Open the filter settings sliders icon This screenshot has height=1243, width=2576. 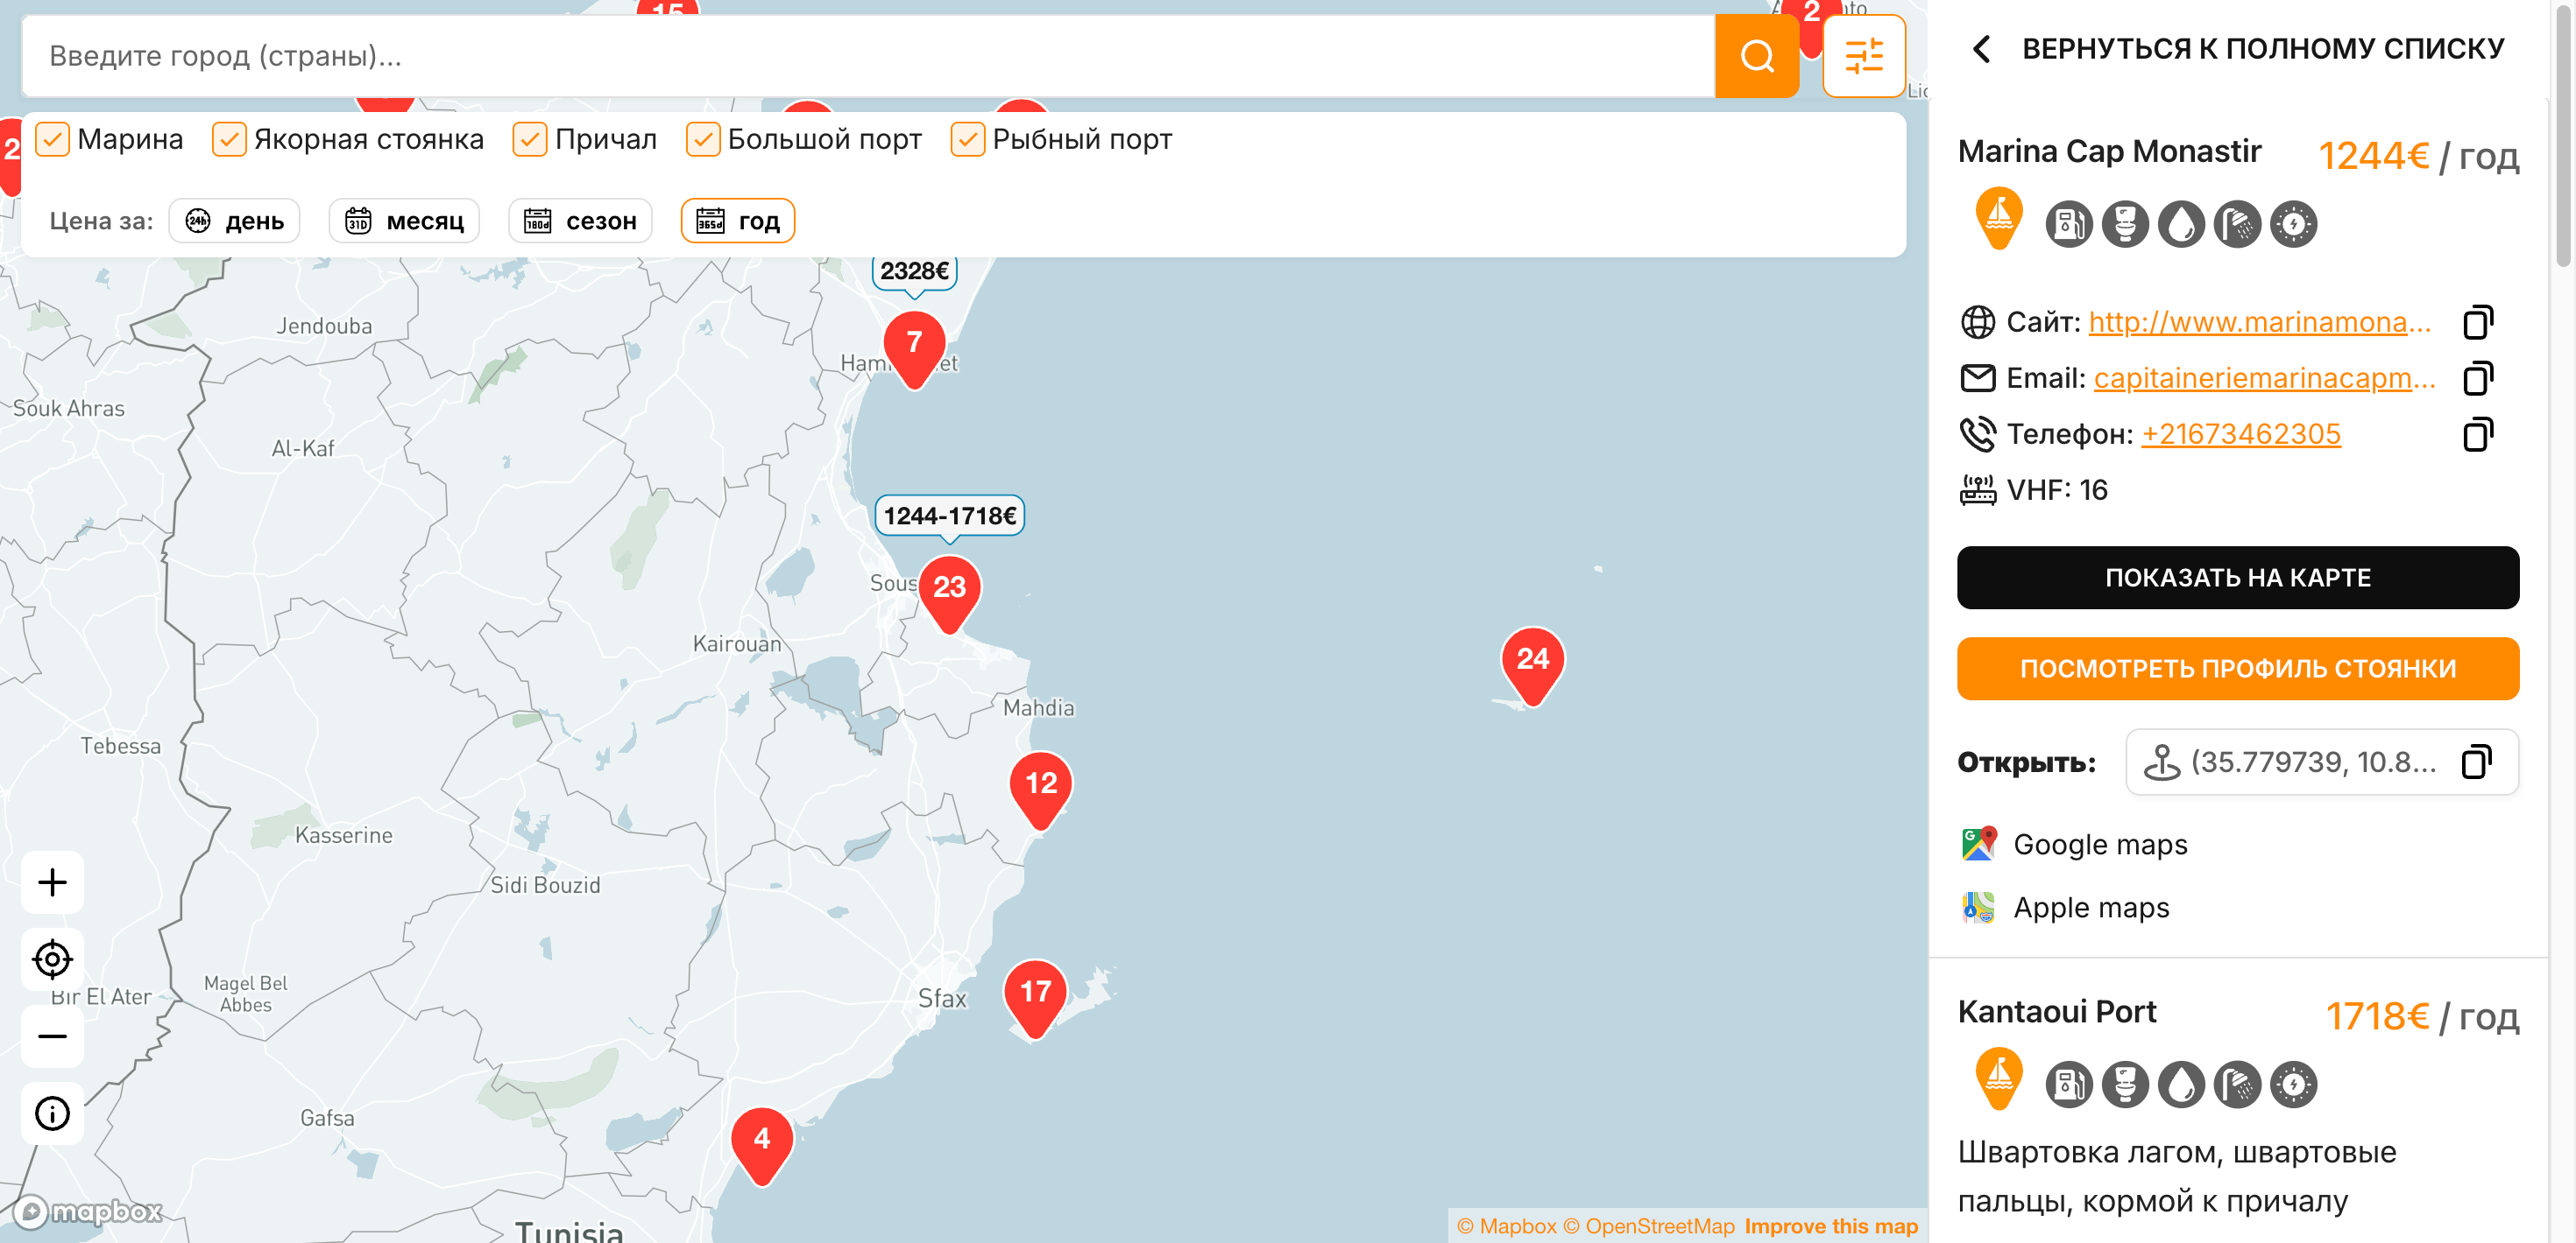[1863, 56]
